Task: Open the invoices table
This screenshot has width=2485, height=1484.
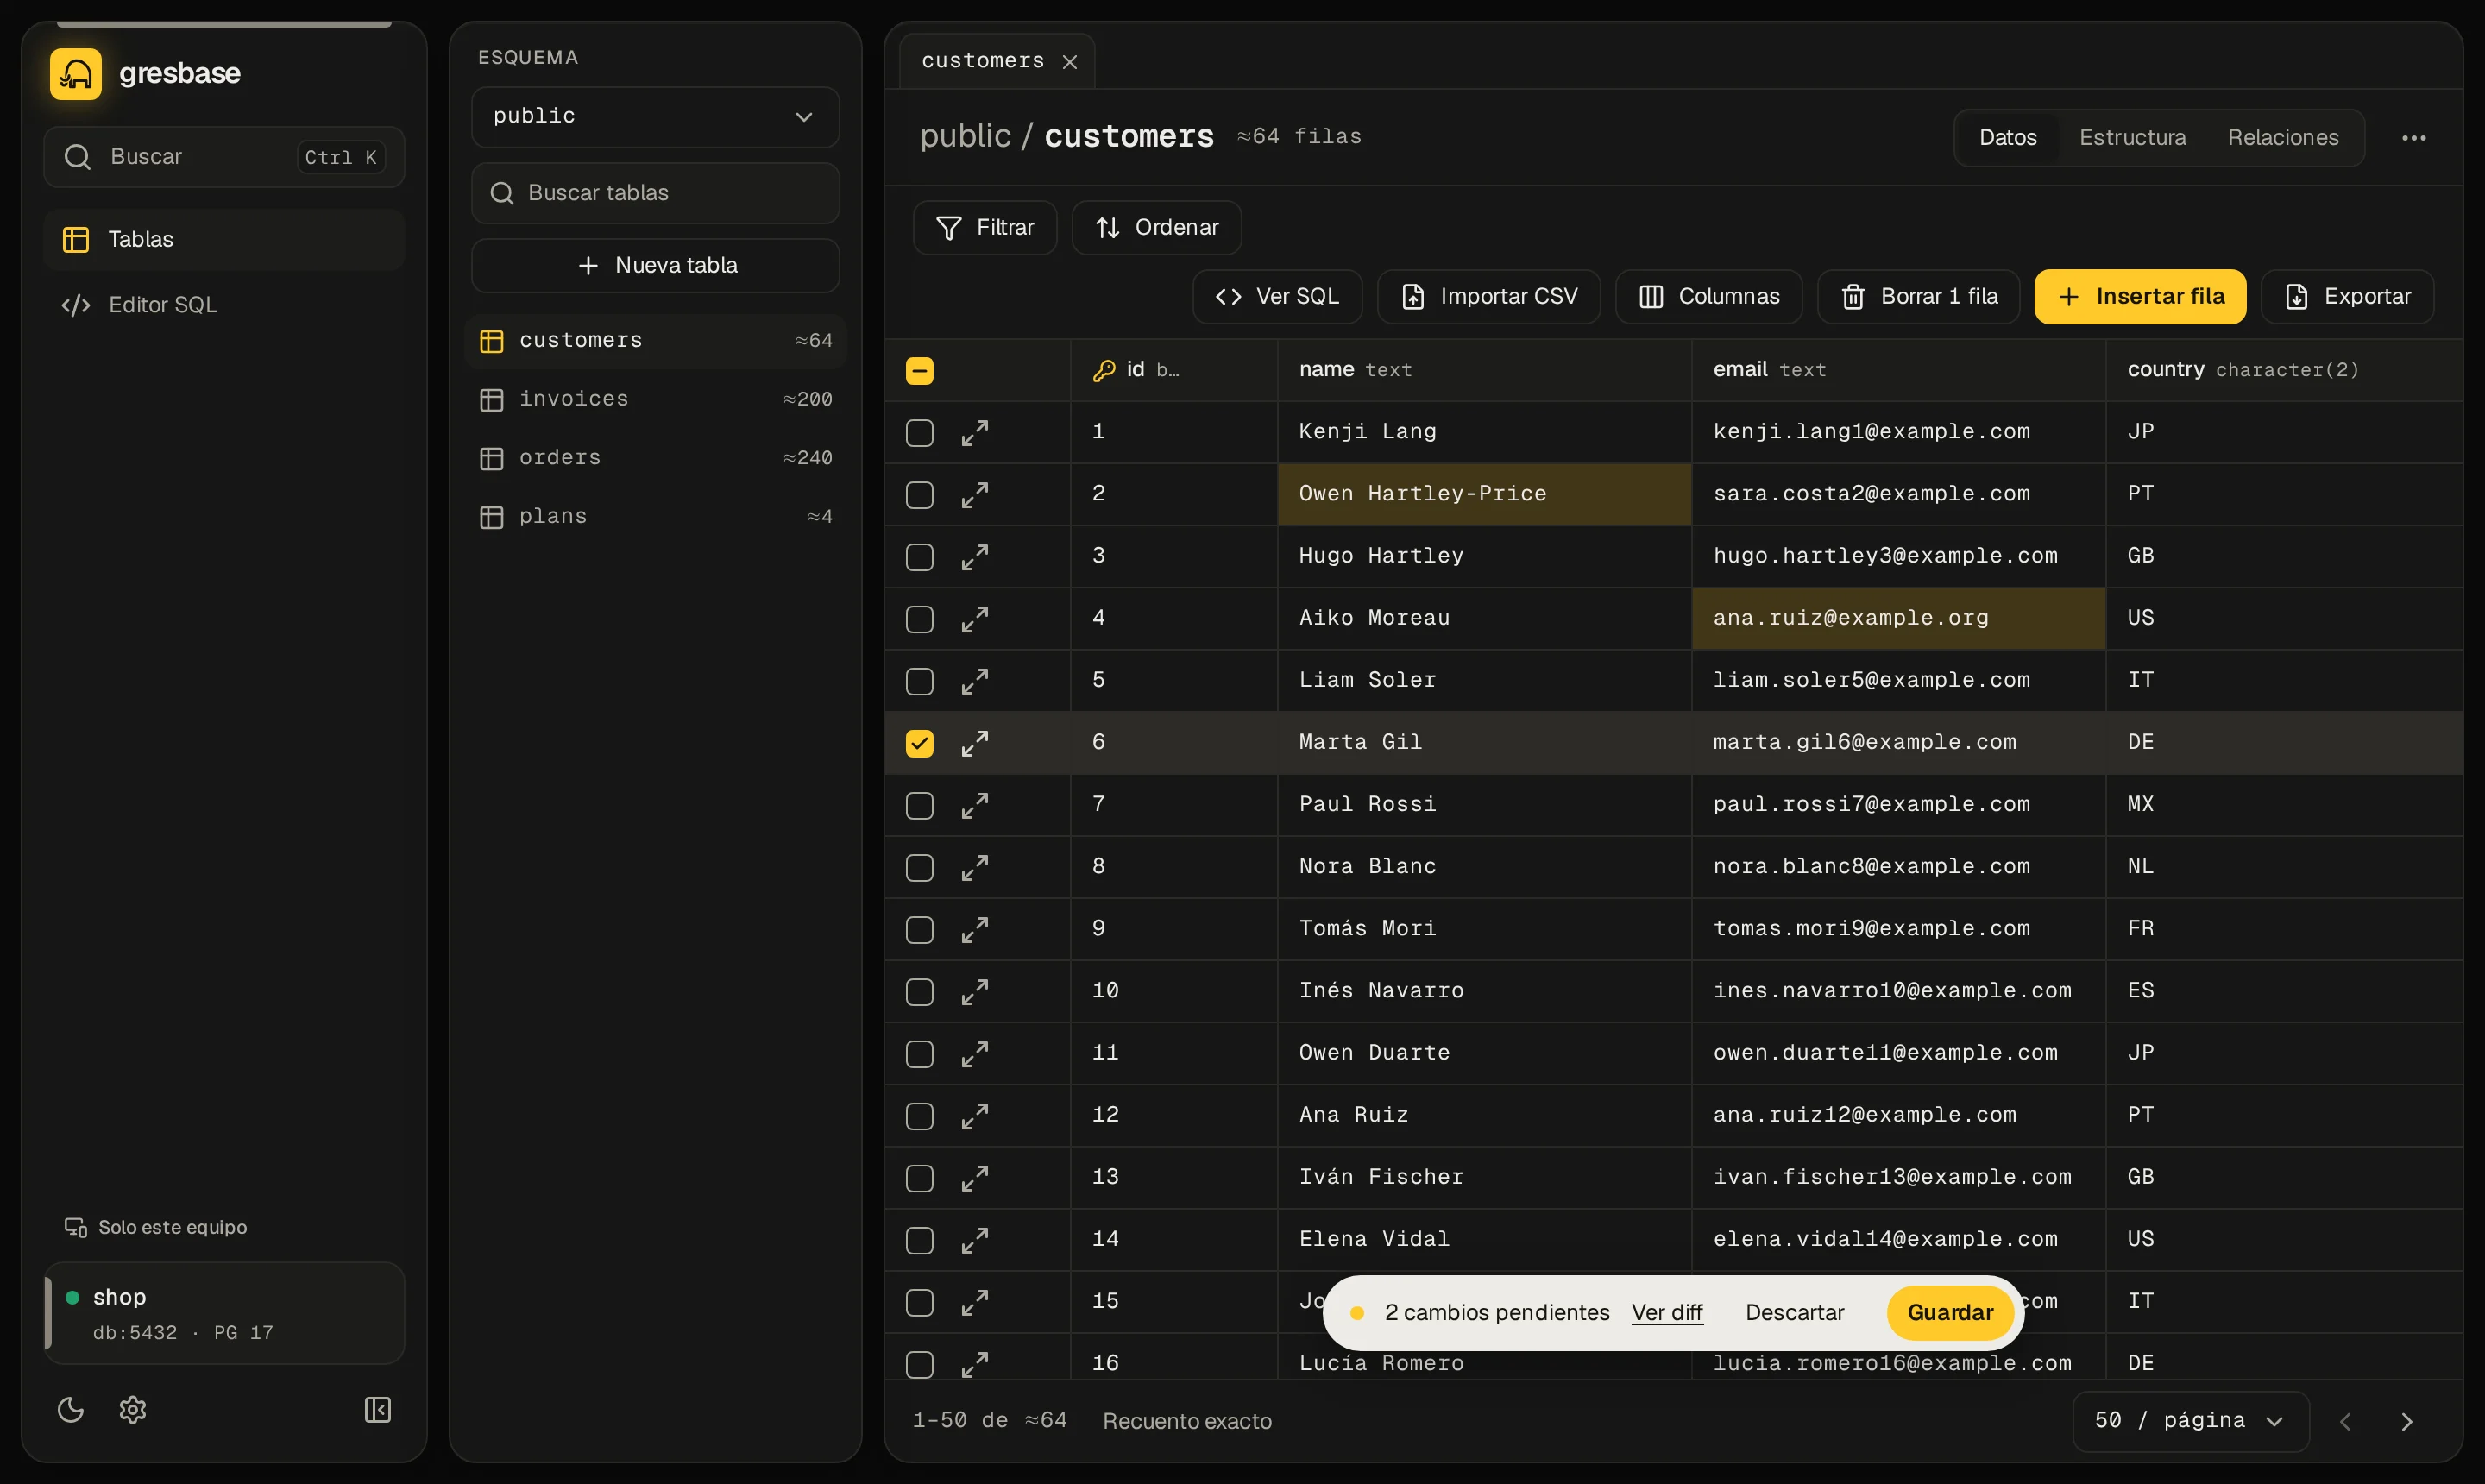Action: coord(656,399)
